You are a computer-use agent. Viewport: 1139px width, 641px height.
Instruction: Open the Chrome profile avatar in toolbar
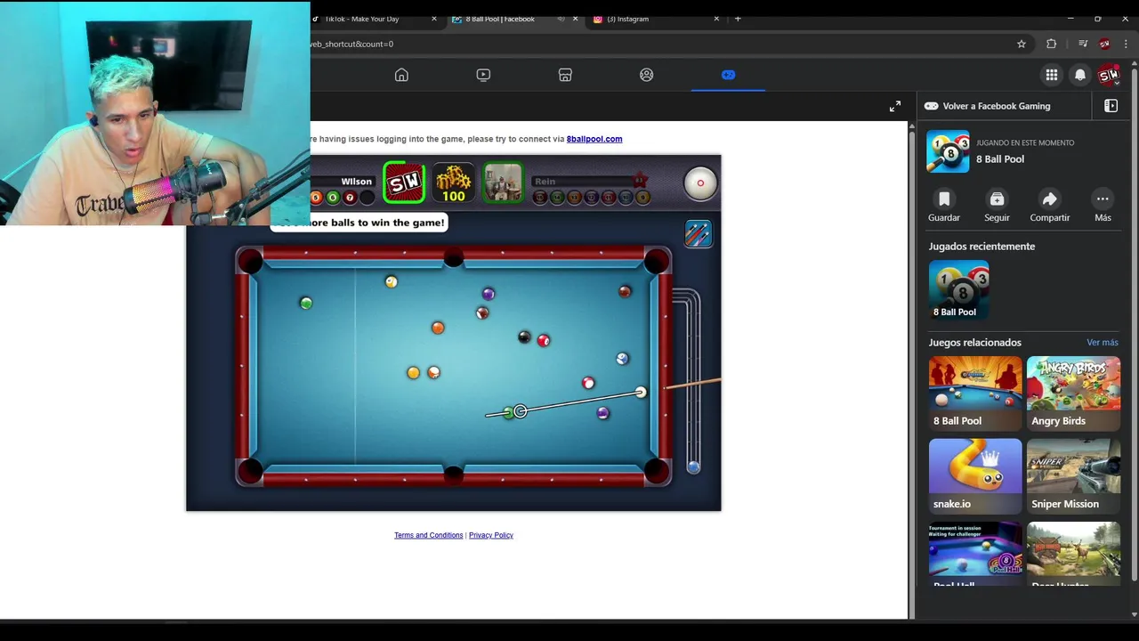point(1104,44)
